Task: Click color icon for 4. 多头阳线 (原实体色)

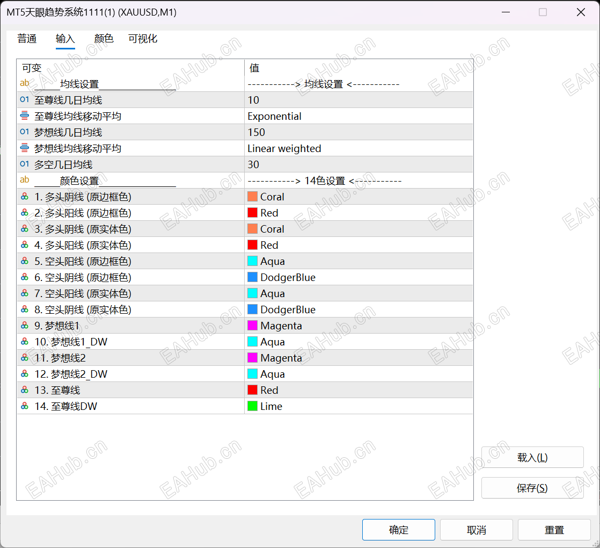Action: pos(25,244)
